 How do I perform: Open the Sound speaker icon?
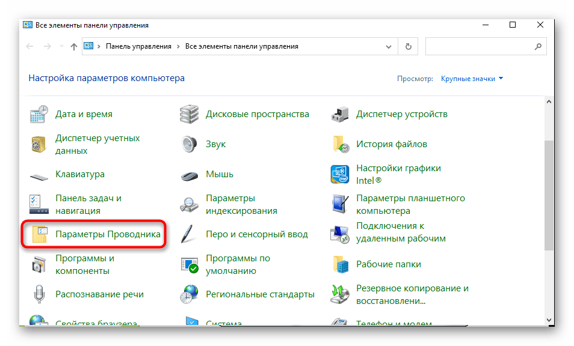(x=190, y=144)
